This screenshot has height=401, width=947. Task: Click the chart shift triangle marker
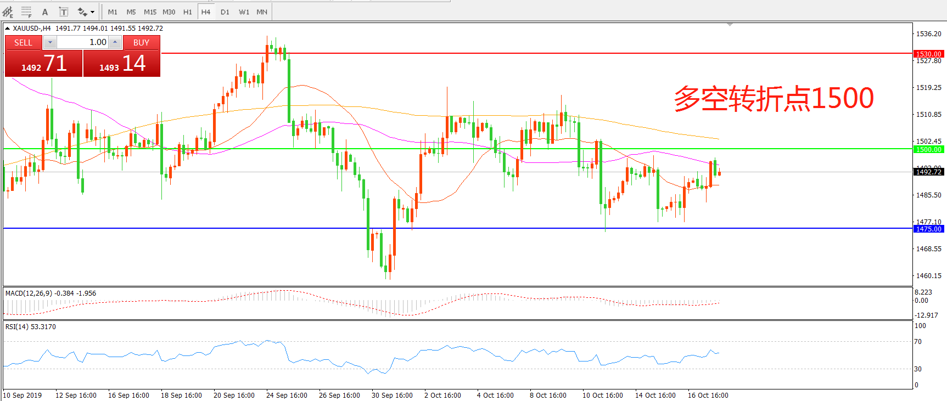coord(730,25)
